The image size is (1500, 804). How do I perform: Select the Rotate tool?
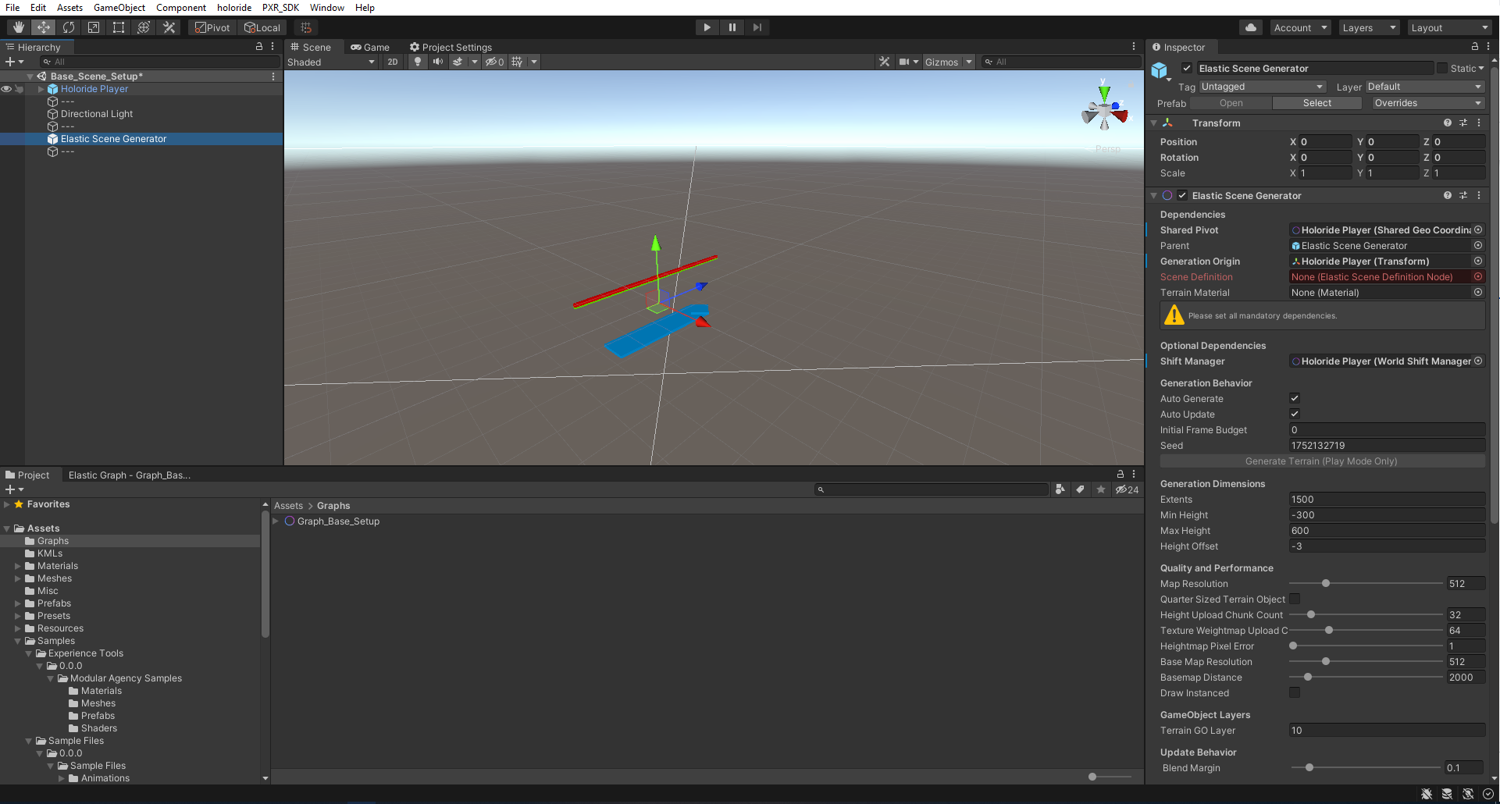(x=69, y=27)
